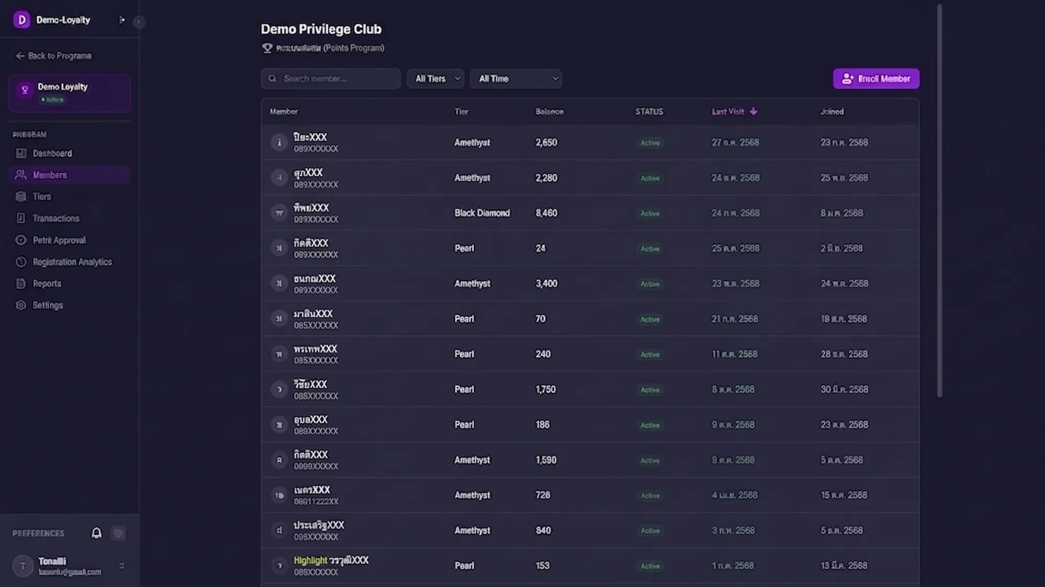Select the Demo Loyalty program card
This screenshot has width=1045, height=587.
69,93
